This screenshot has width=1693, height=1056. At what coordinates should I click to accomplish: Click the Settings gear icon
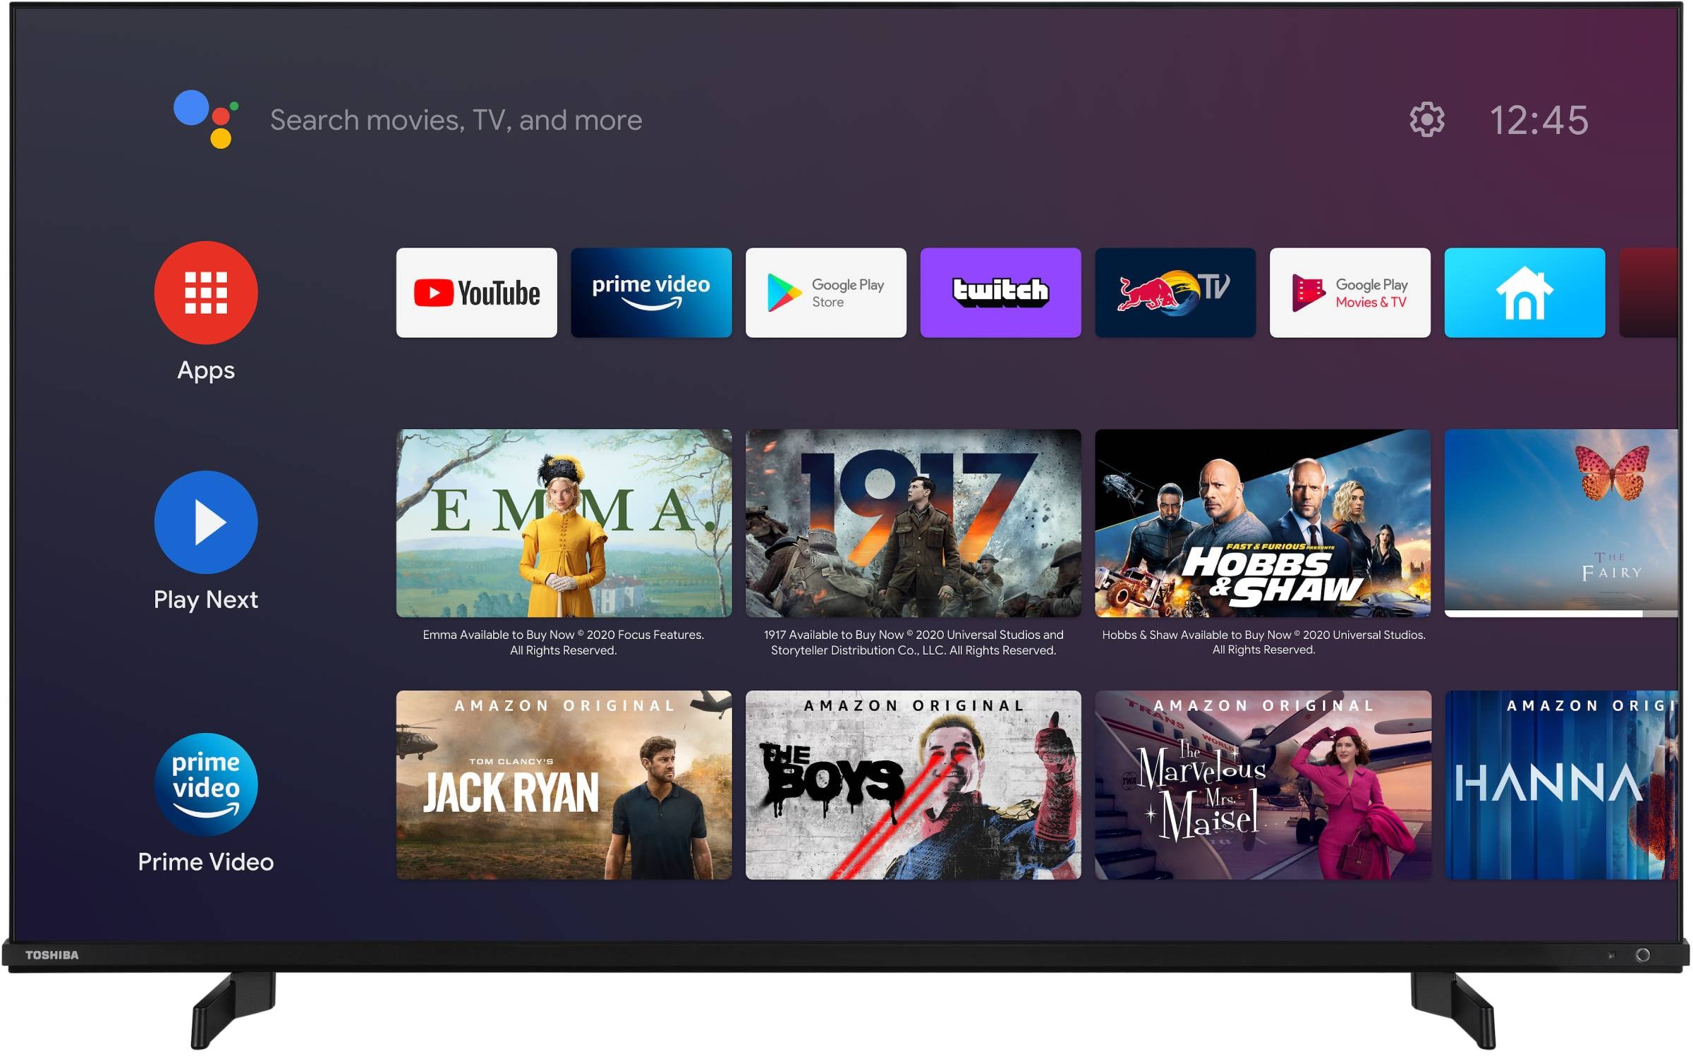(1428, 117)
